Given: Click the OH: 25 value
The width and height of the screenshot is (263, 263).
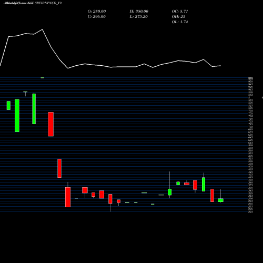Looking at the screenshot, I should 178,17.
